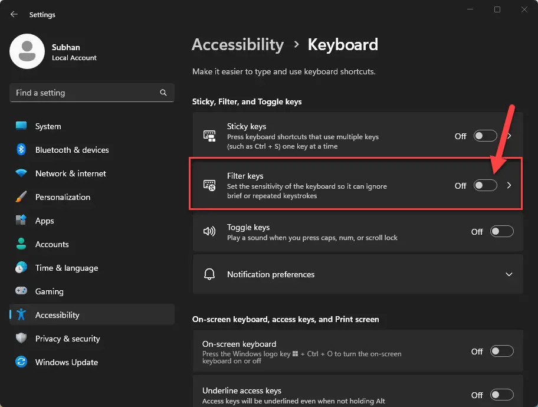Viewport: 538px width, 407px height.
Task: Click the Toggle keys title text
Action: pos(248,227)
